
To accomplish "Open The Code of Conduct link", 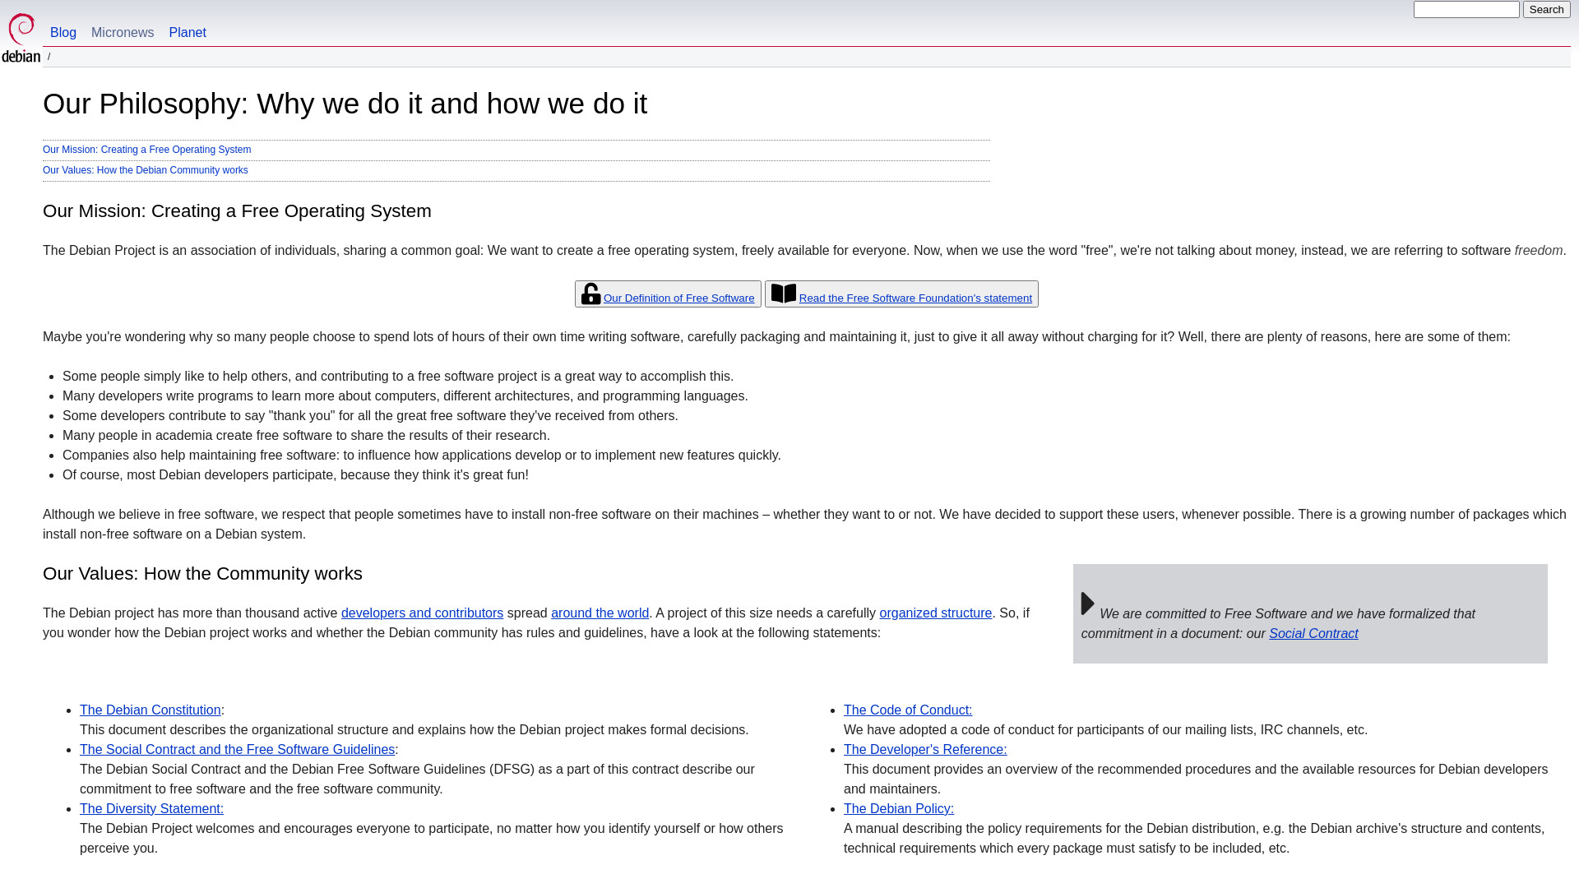I will click(908, 710).
